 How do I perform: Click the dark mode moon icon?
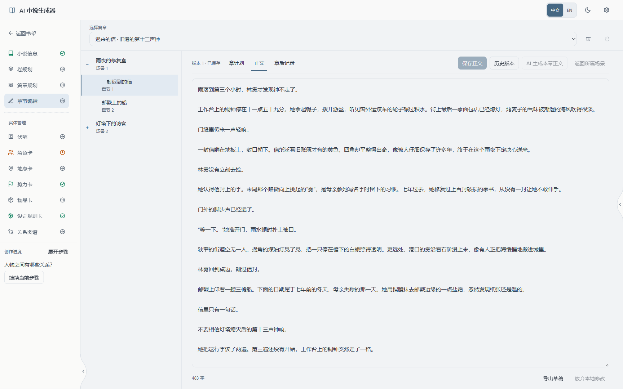click(x=588, y=10)
